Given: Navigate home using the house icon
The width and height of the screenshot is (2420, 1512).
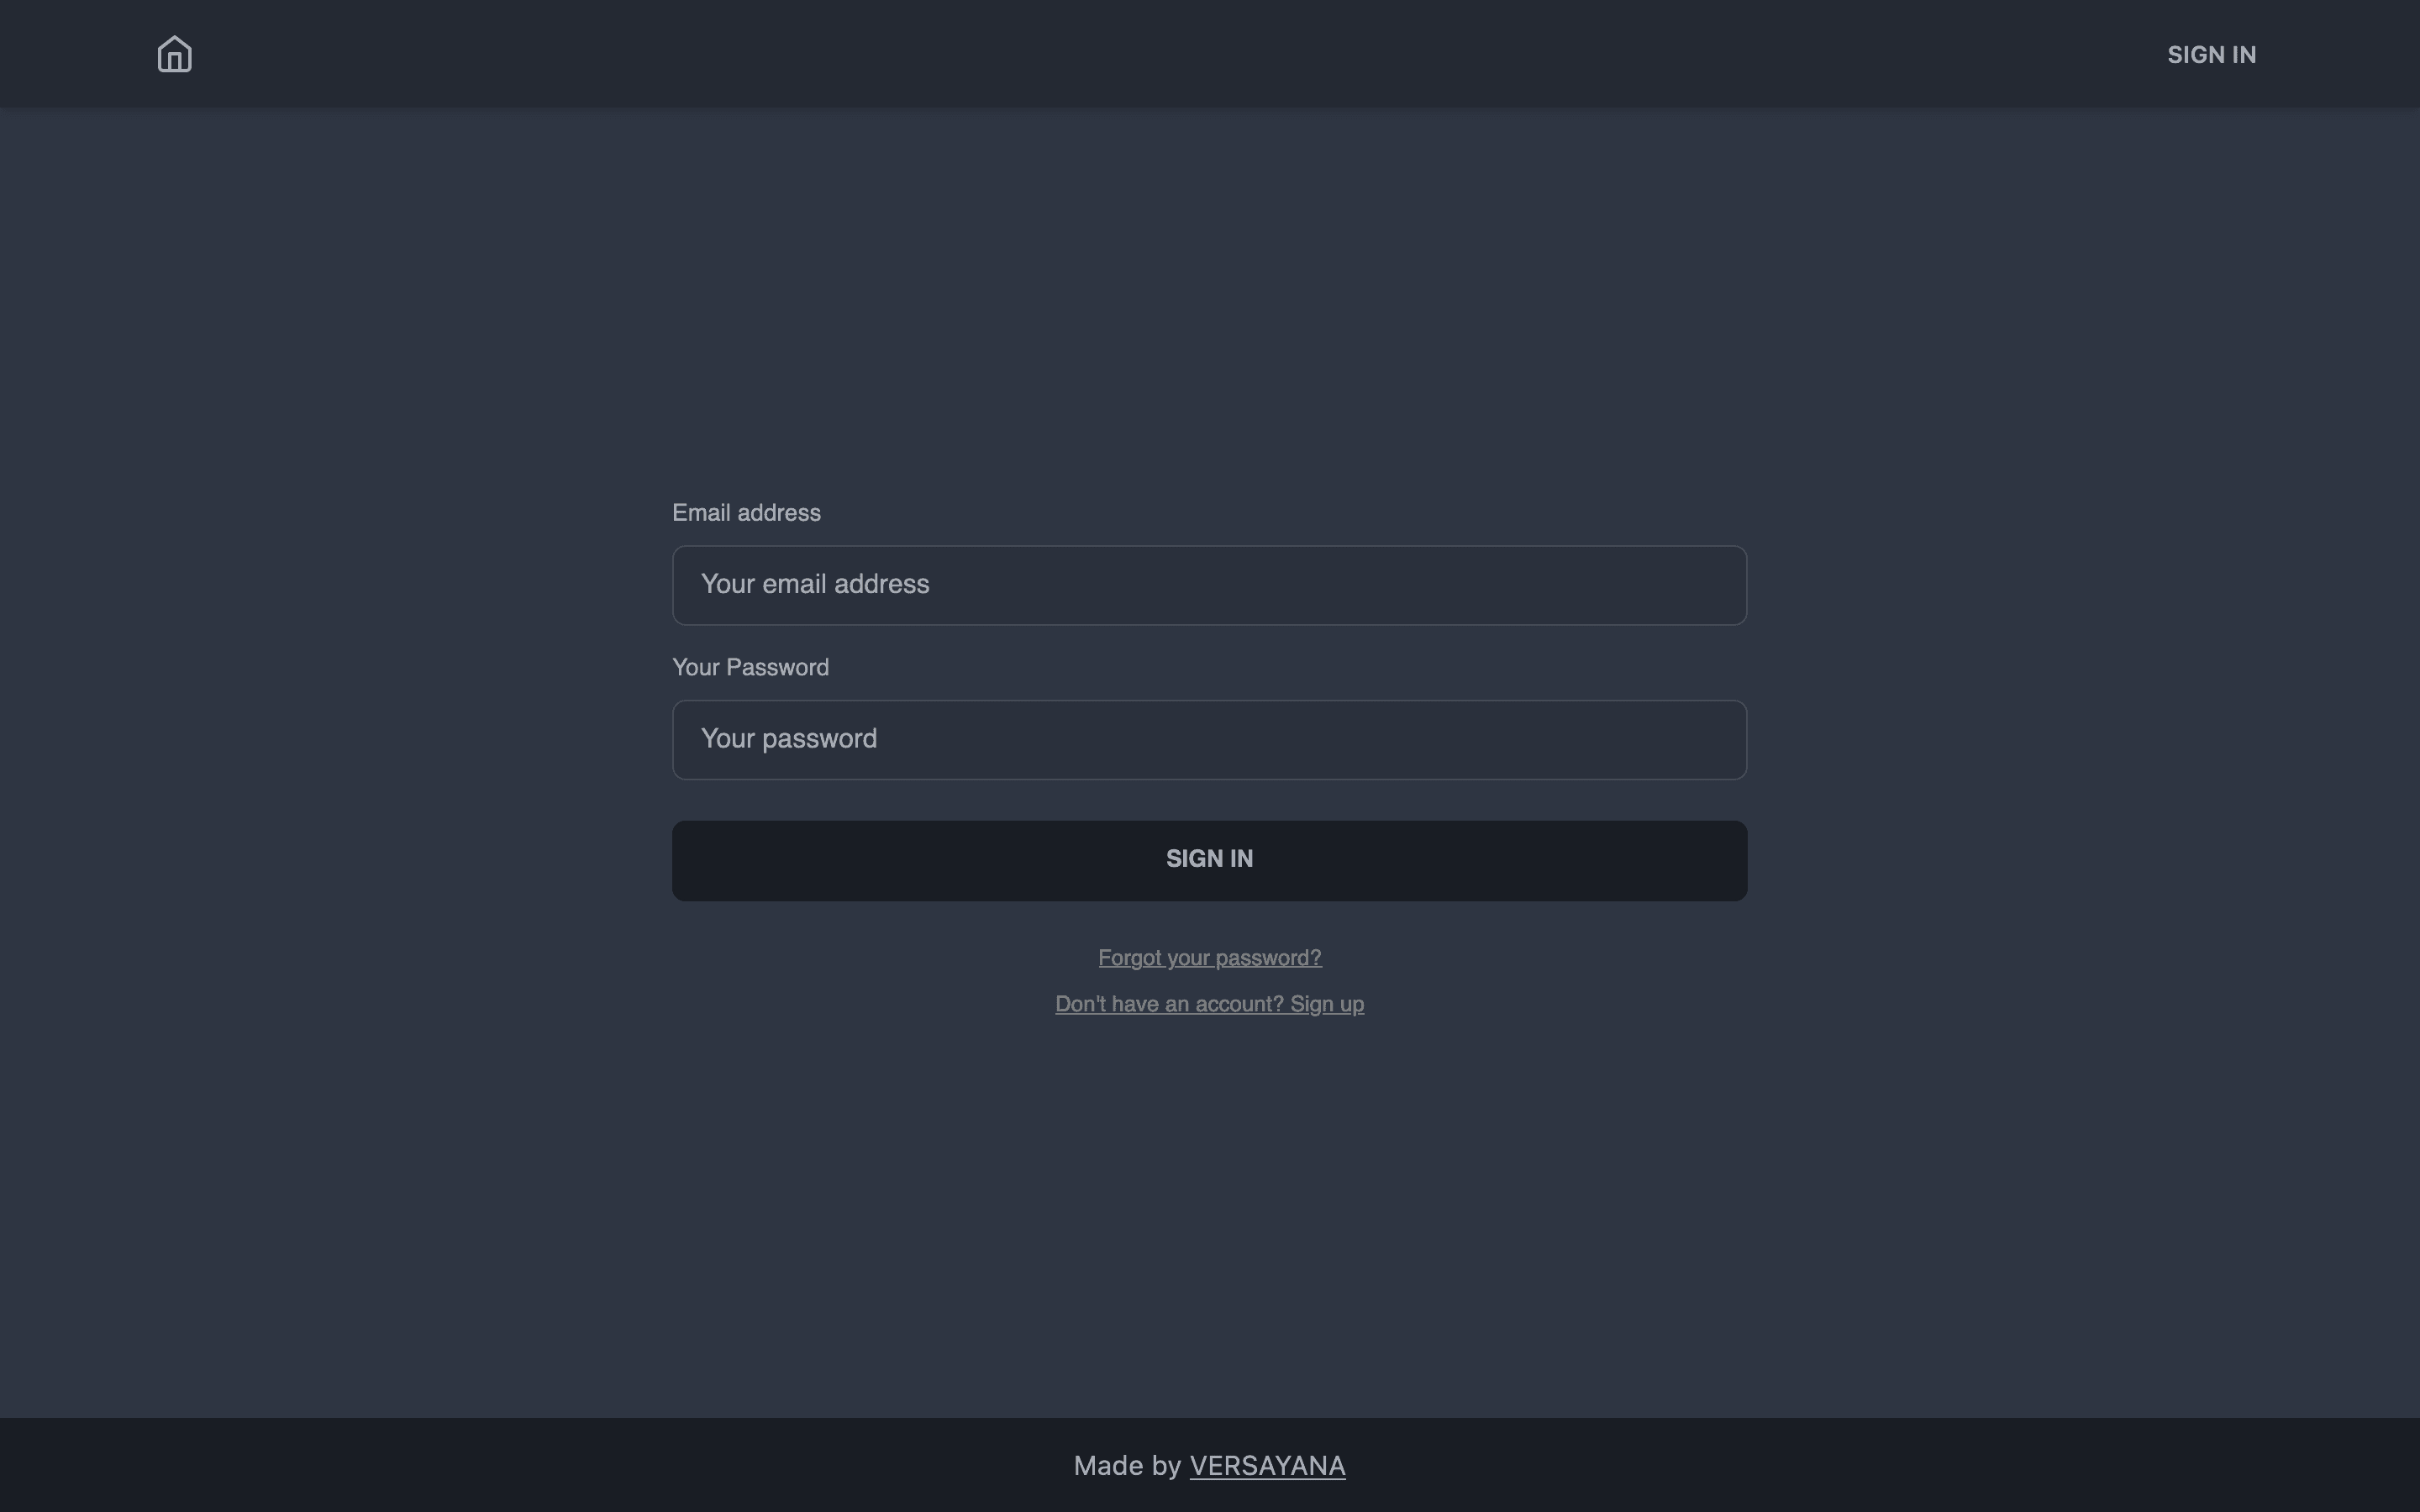Looking at the screenshot, I should (174, 54).
